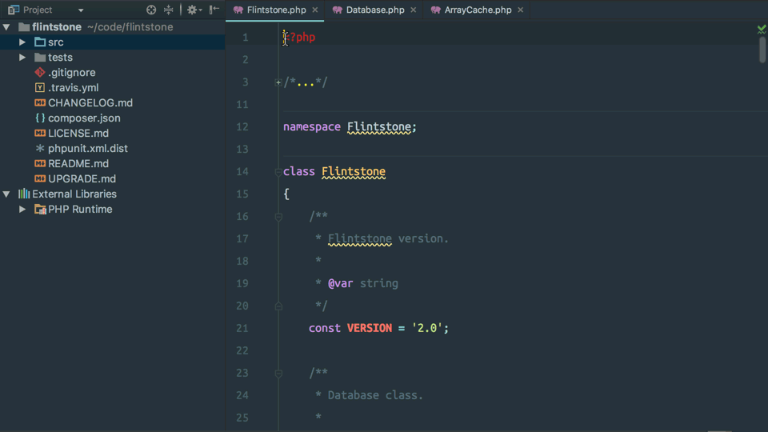Click the PHP file icon on ArrayCache.php tab
768x432 pixels.
click(435, 10)
